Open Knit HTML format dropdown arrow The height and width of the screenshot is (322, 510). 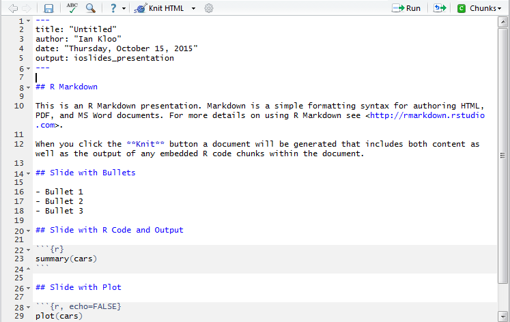[193, 8]
